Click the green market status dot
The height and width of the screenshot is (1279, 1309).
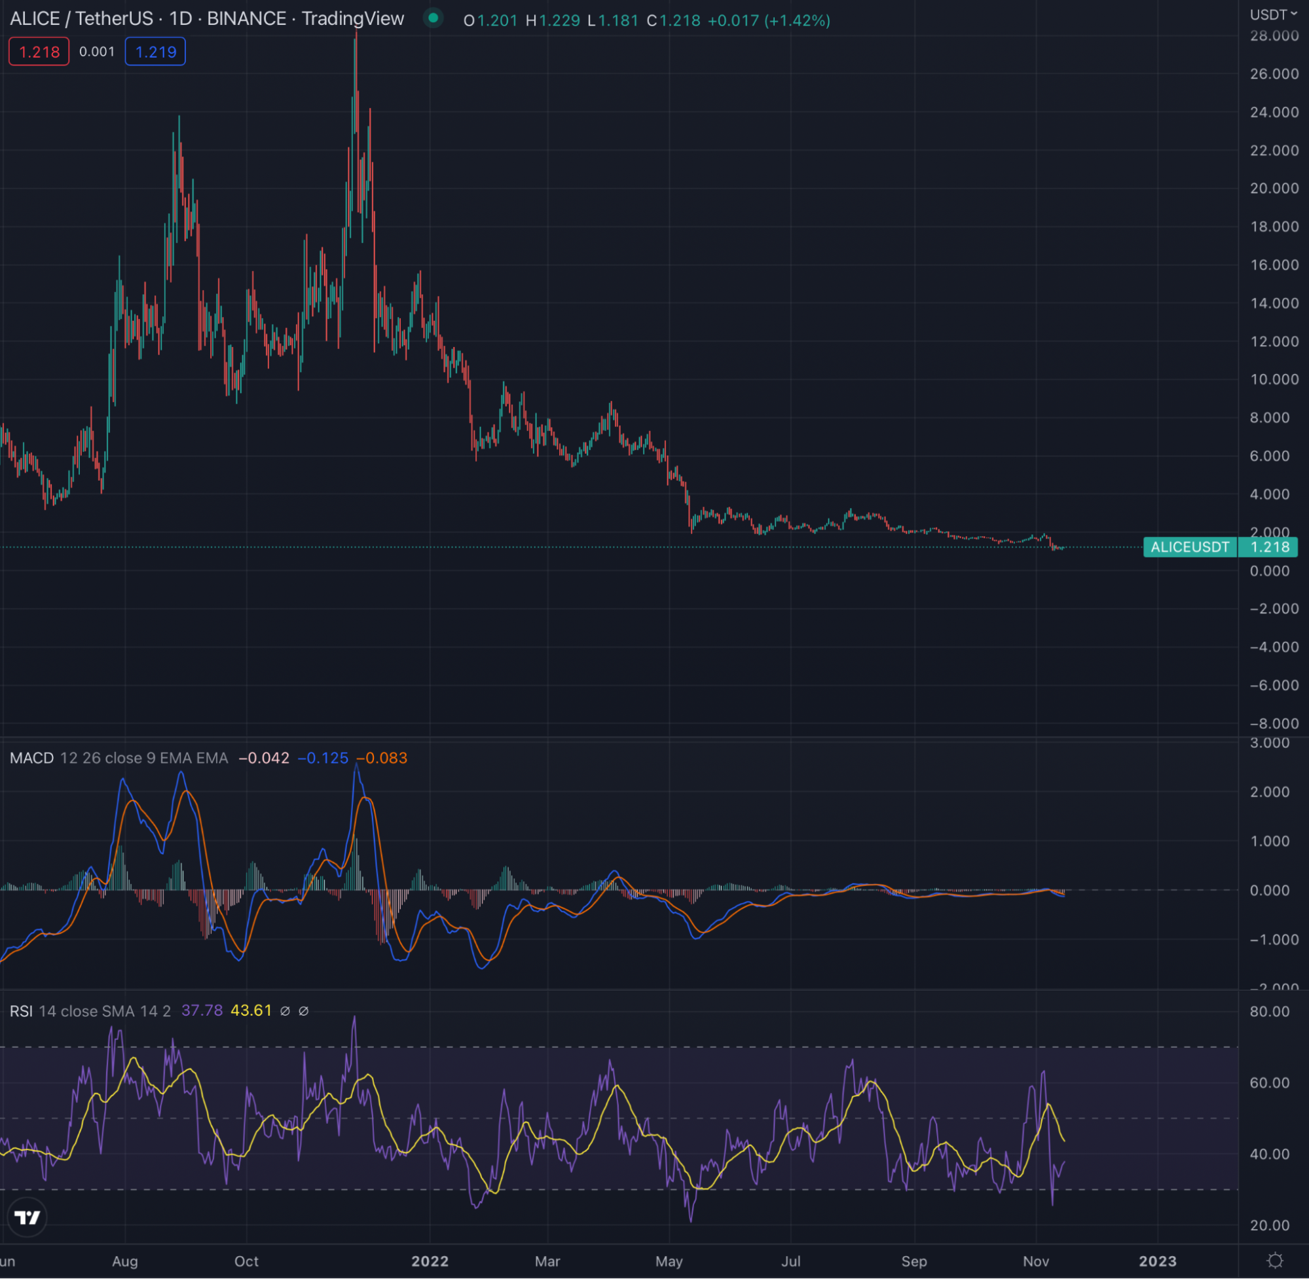[x=433, y=19]
